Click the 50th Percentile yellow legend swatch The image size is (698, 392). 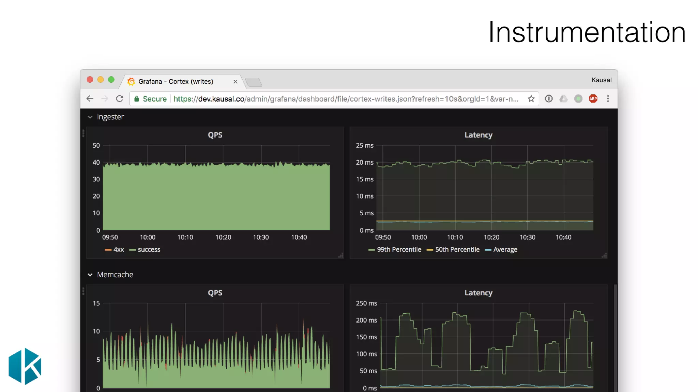coord(430,250)
